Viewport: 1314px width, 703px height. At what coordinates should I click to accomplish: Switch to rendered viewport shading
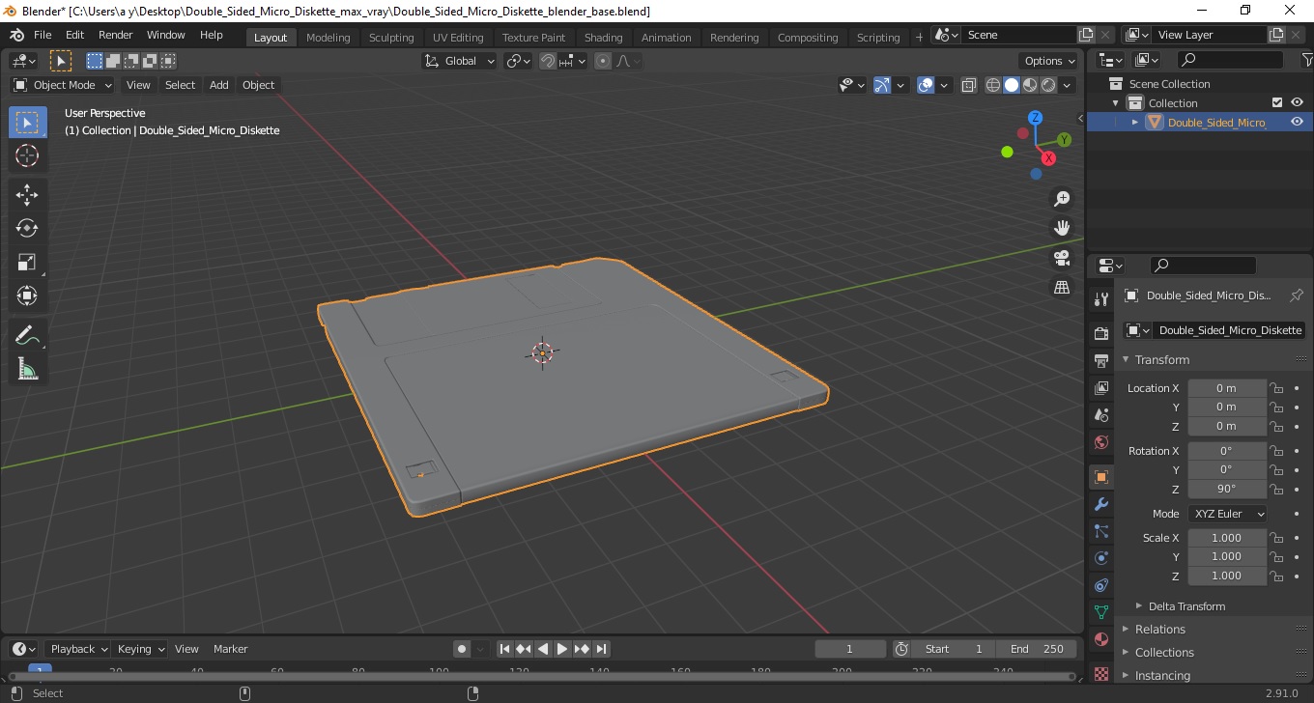pyautogui.click(x=1048, y=85)
